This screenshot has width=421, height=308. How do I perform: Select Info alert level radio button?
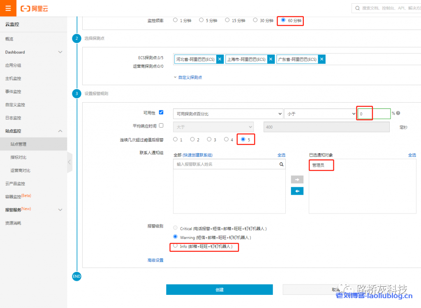(x=176, y=246)
